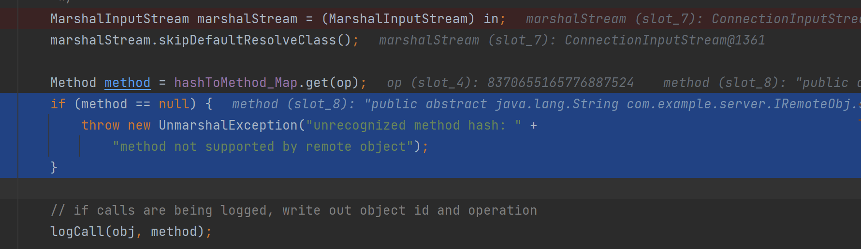
Task: Click the new keyword before UnmarshalException
Action: coord(139,125)
